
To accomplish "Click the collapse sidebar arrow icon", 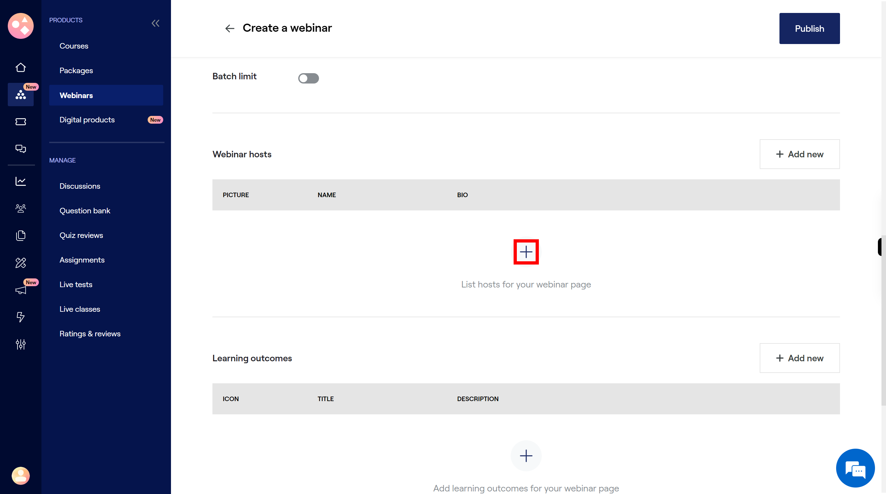I will (x=156, y=23).
